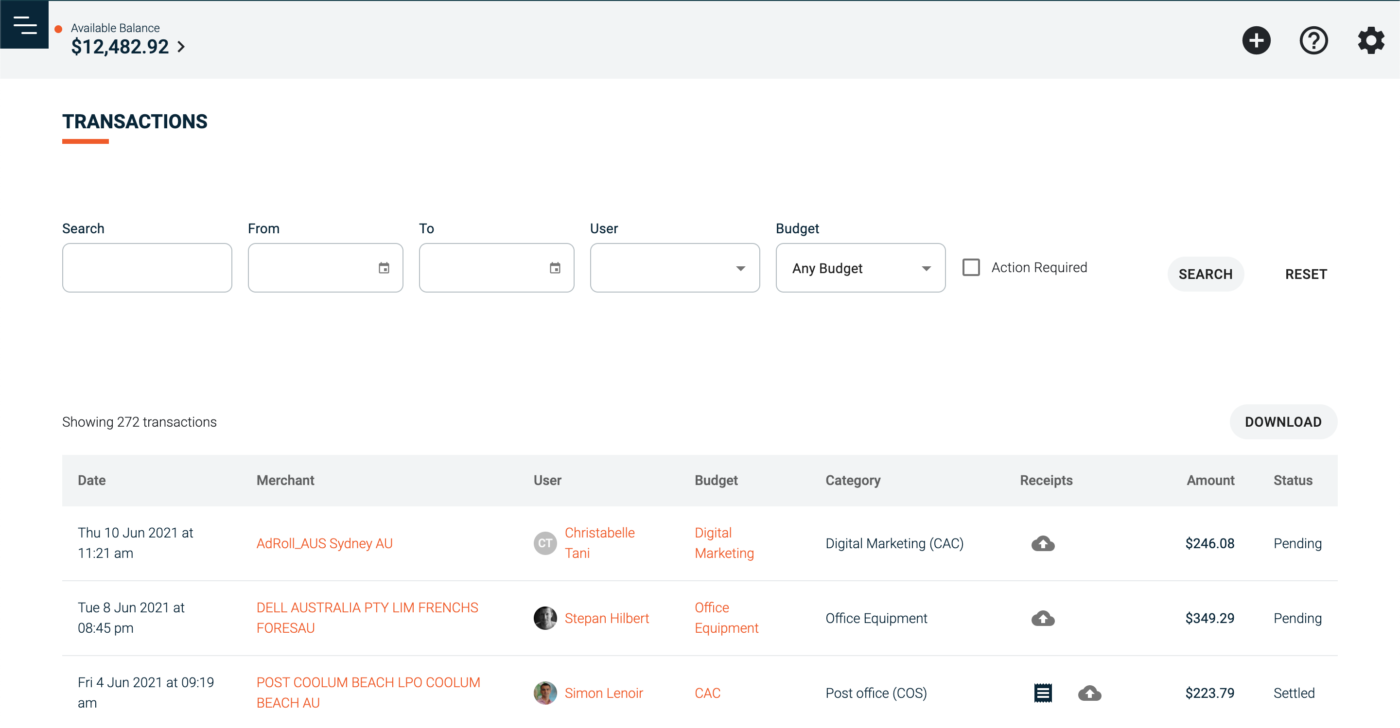Sort the table by the Amount column
This screenshot has height=728, width=1400.
coord(1211,480)
